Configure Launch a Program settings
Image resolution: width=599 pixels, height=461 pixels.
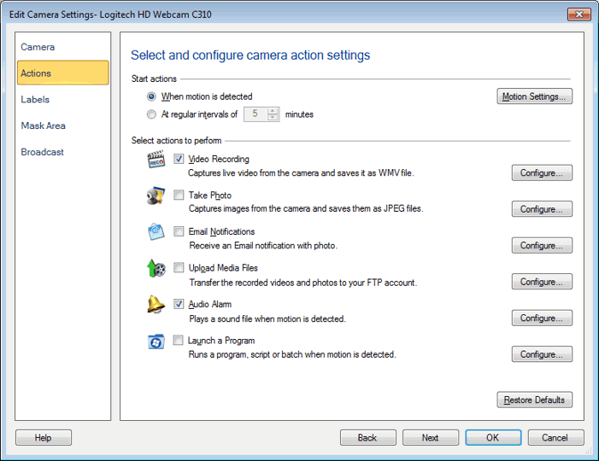(542, 354)
